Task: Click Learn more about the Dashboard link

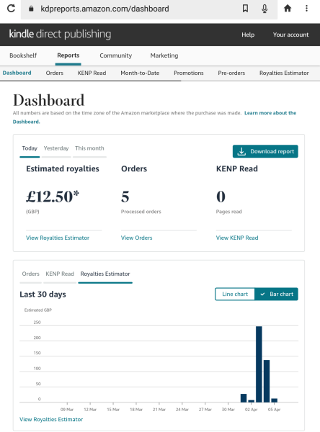Action: coord(270,113)
